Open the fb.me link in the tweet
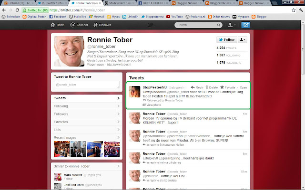 (x=199, y=96)
